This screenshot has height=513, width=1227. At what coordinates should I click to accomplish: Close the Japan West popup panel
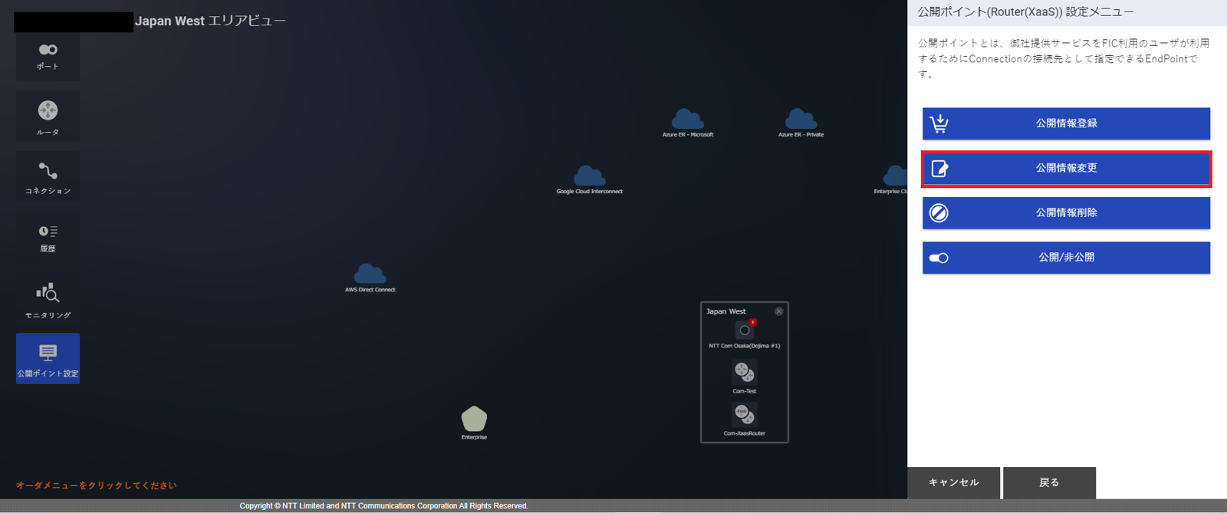pos(778,311)
